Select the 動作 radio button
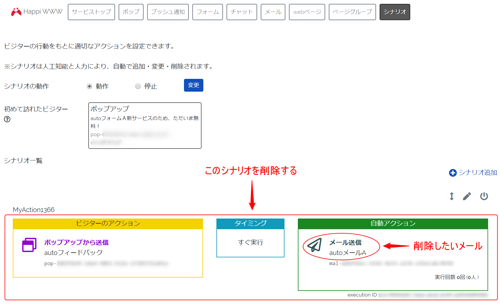 tap(89, 86)
